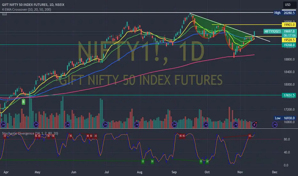This screenshot has width=298, height=176.
Task: Click the red H marker at April stochastic start
Action: pyautogui.click(x=5, y=136)
